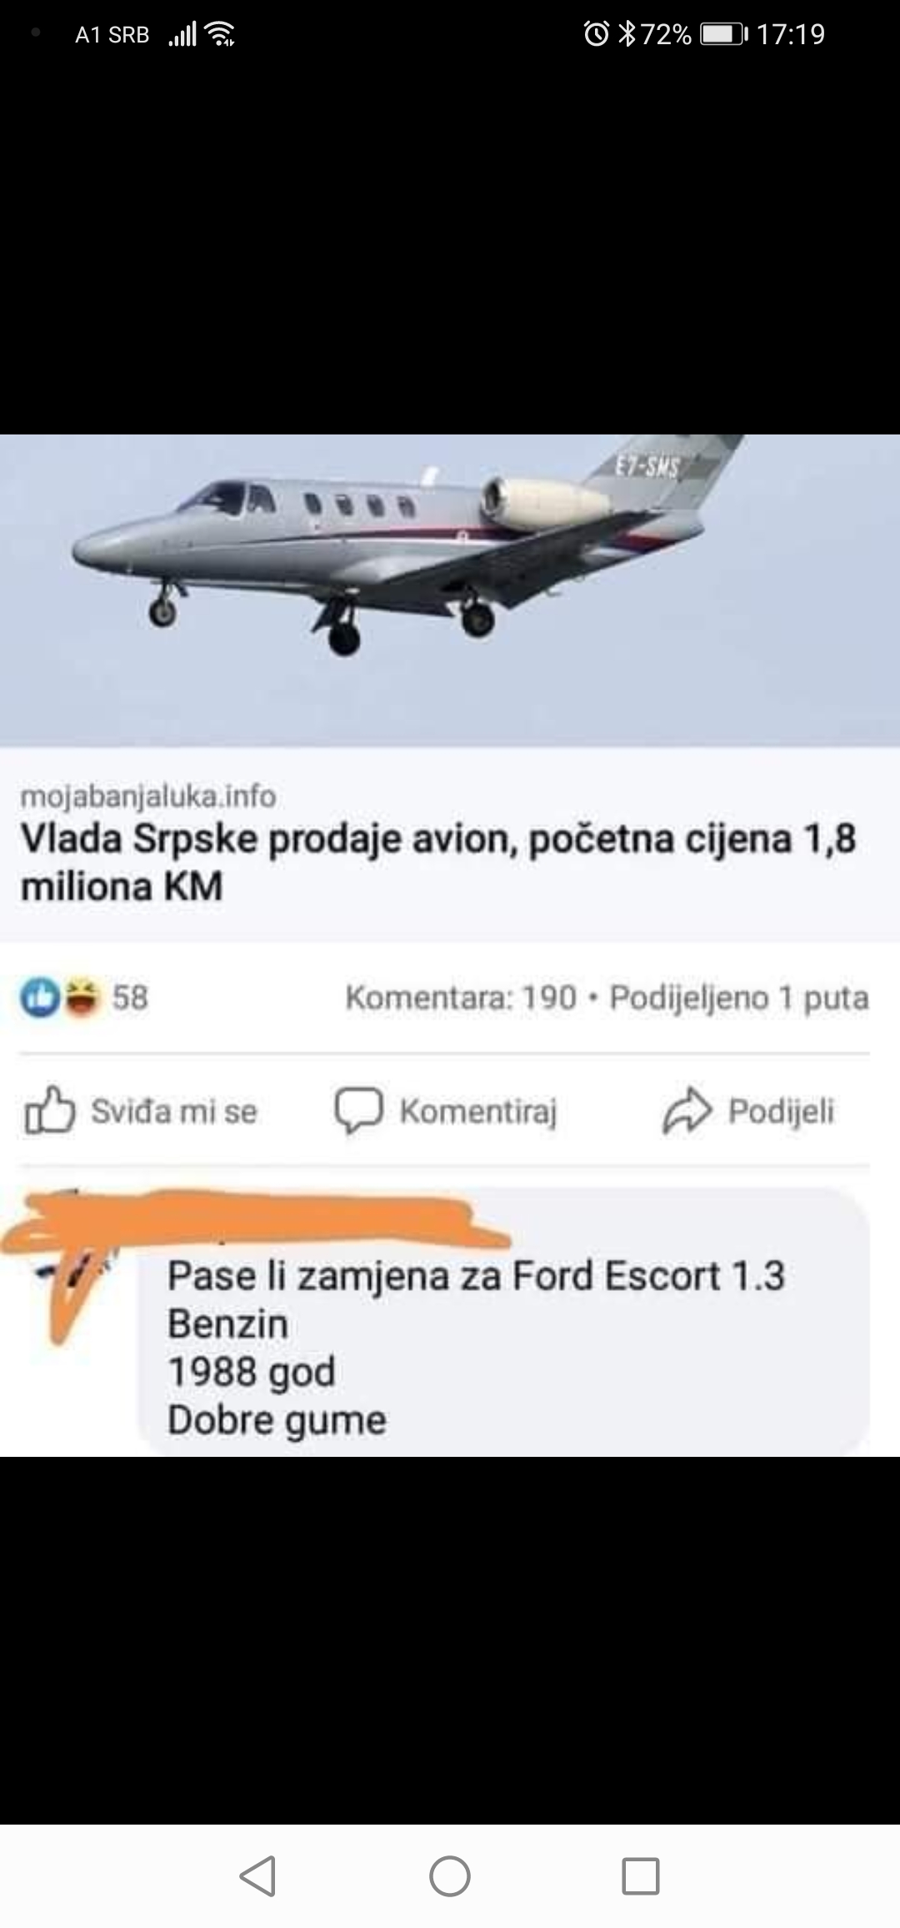The height and width of the screenshot is (1928, 900).
Task: Tap the thumbs-up icon beside Sviđa mi se
Action: (50, 1110)
